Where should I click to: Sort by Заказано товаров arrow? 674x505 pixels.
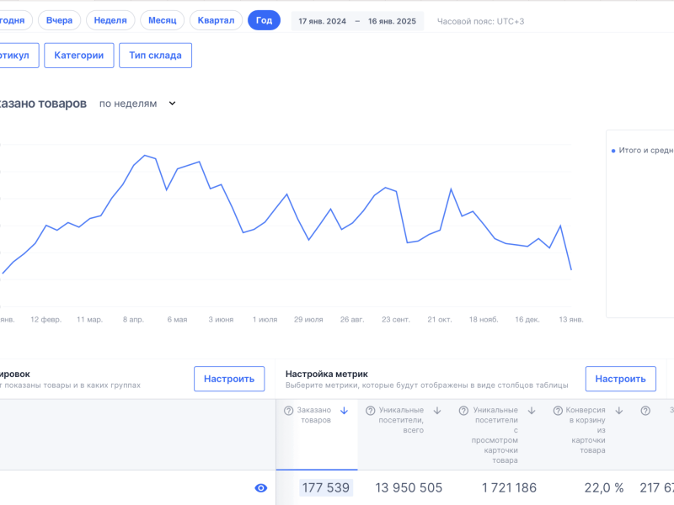click(x=344, y=411)
